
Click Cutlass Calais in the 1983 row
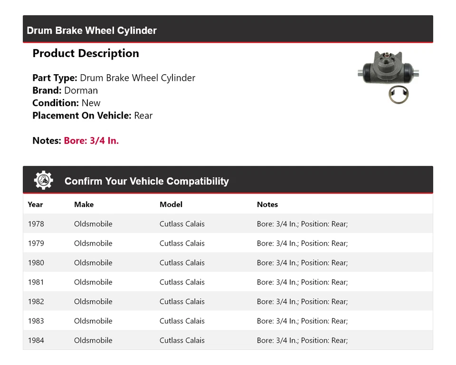pyautogui.click(x=182, y=321)
